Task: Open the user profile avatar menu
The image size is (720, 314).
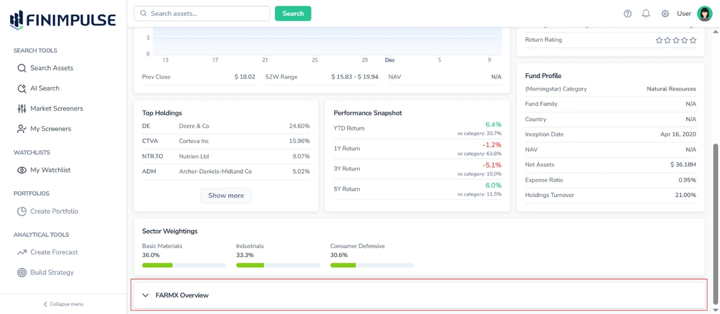Action: tap(705, 13)
